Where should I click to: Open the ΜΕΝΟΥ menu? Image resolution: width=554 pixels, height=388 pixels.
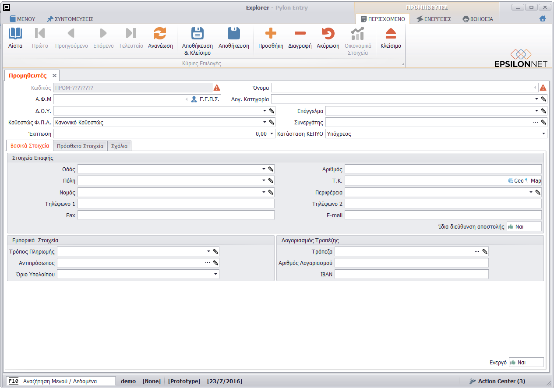(22, 19)
